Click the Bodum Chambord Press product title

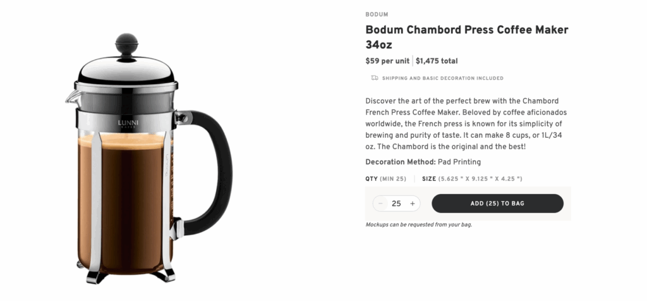[x=467, y=37]
